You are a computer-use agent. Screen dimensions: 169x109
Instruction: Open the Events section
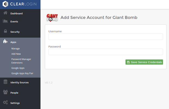click(x=14, y=21)
